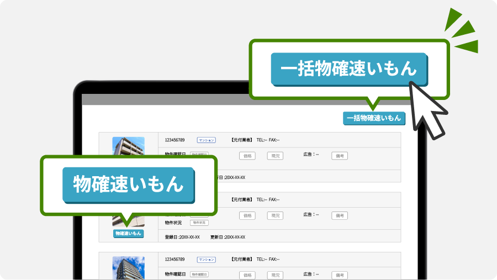This screenshot has height=280, width=497.
Task: Click the 現況 button in the third listing
Action: [x=275, y=275]
